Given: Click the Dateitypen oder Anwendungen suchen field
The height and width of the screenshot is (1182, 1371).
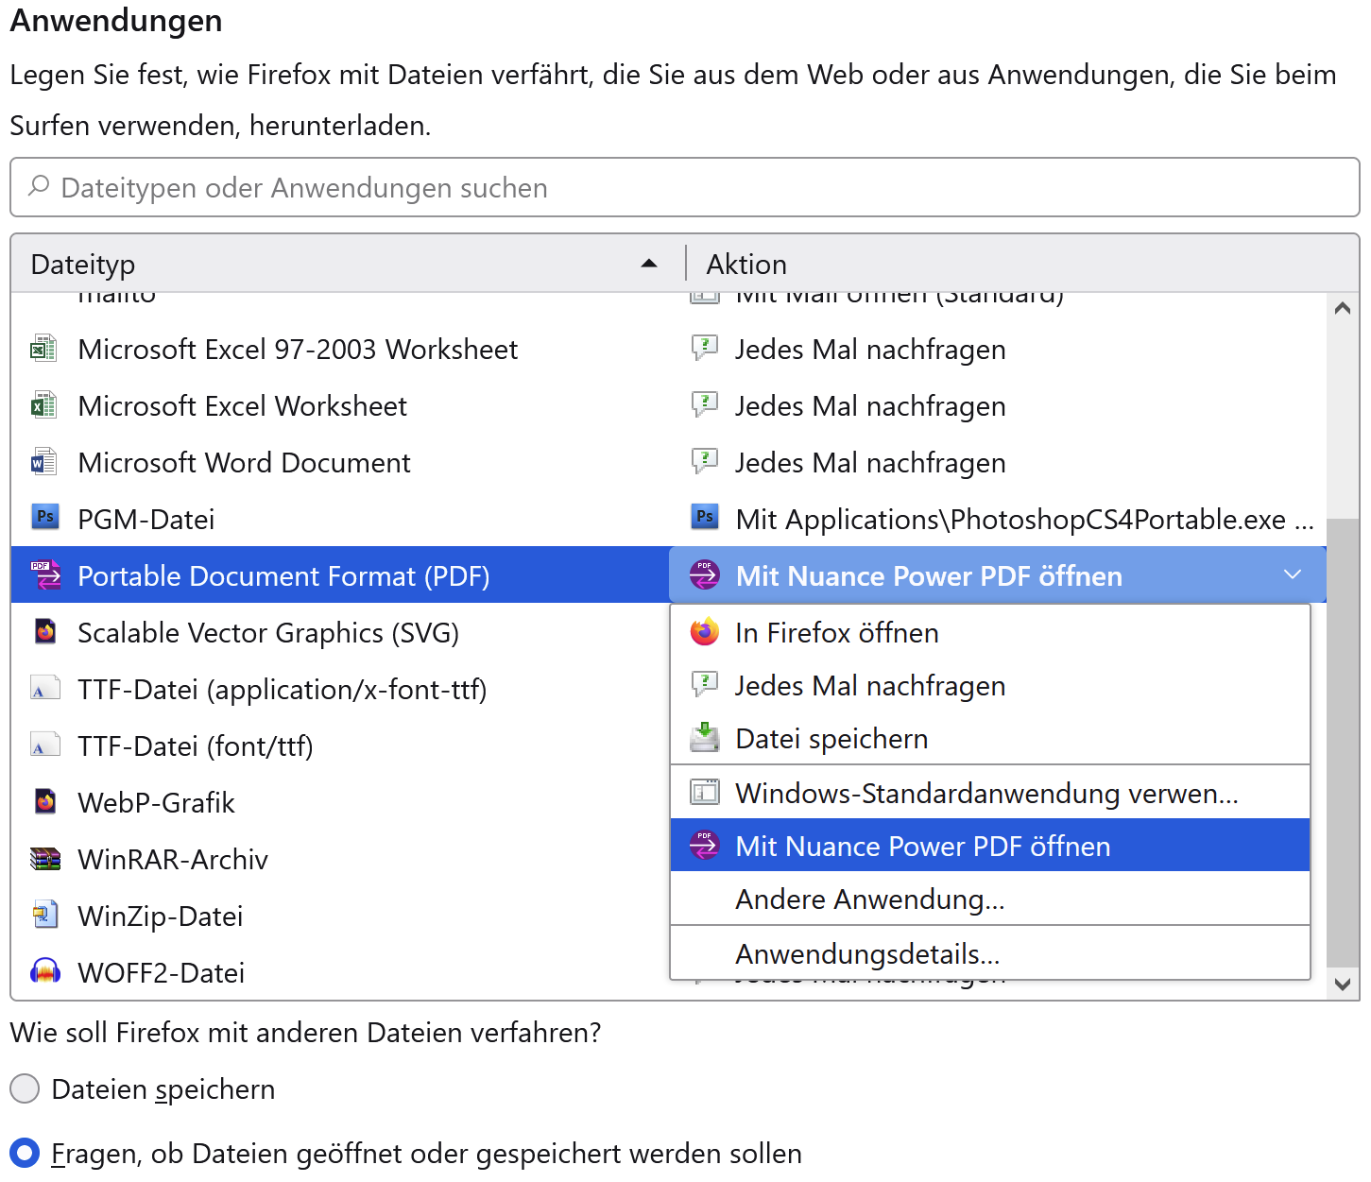Looking at the screenshot, I should coord(684,187).
